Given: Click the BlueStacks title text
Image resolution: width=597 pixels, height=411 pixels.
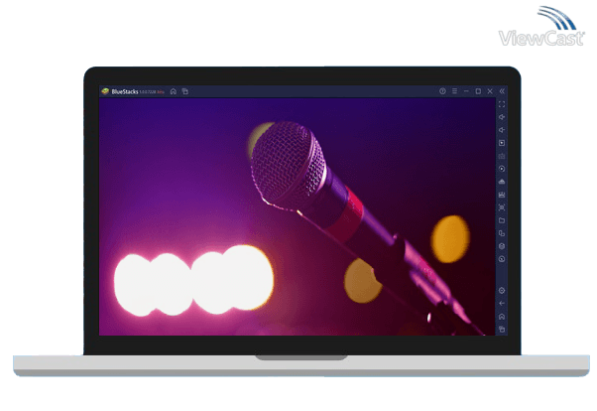Looking at the screenshot, I should [125, 92].
